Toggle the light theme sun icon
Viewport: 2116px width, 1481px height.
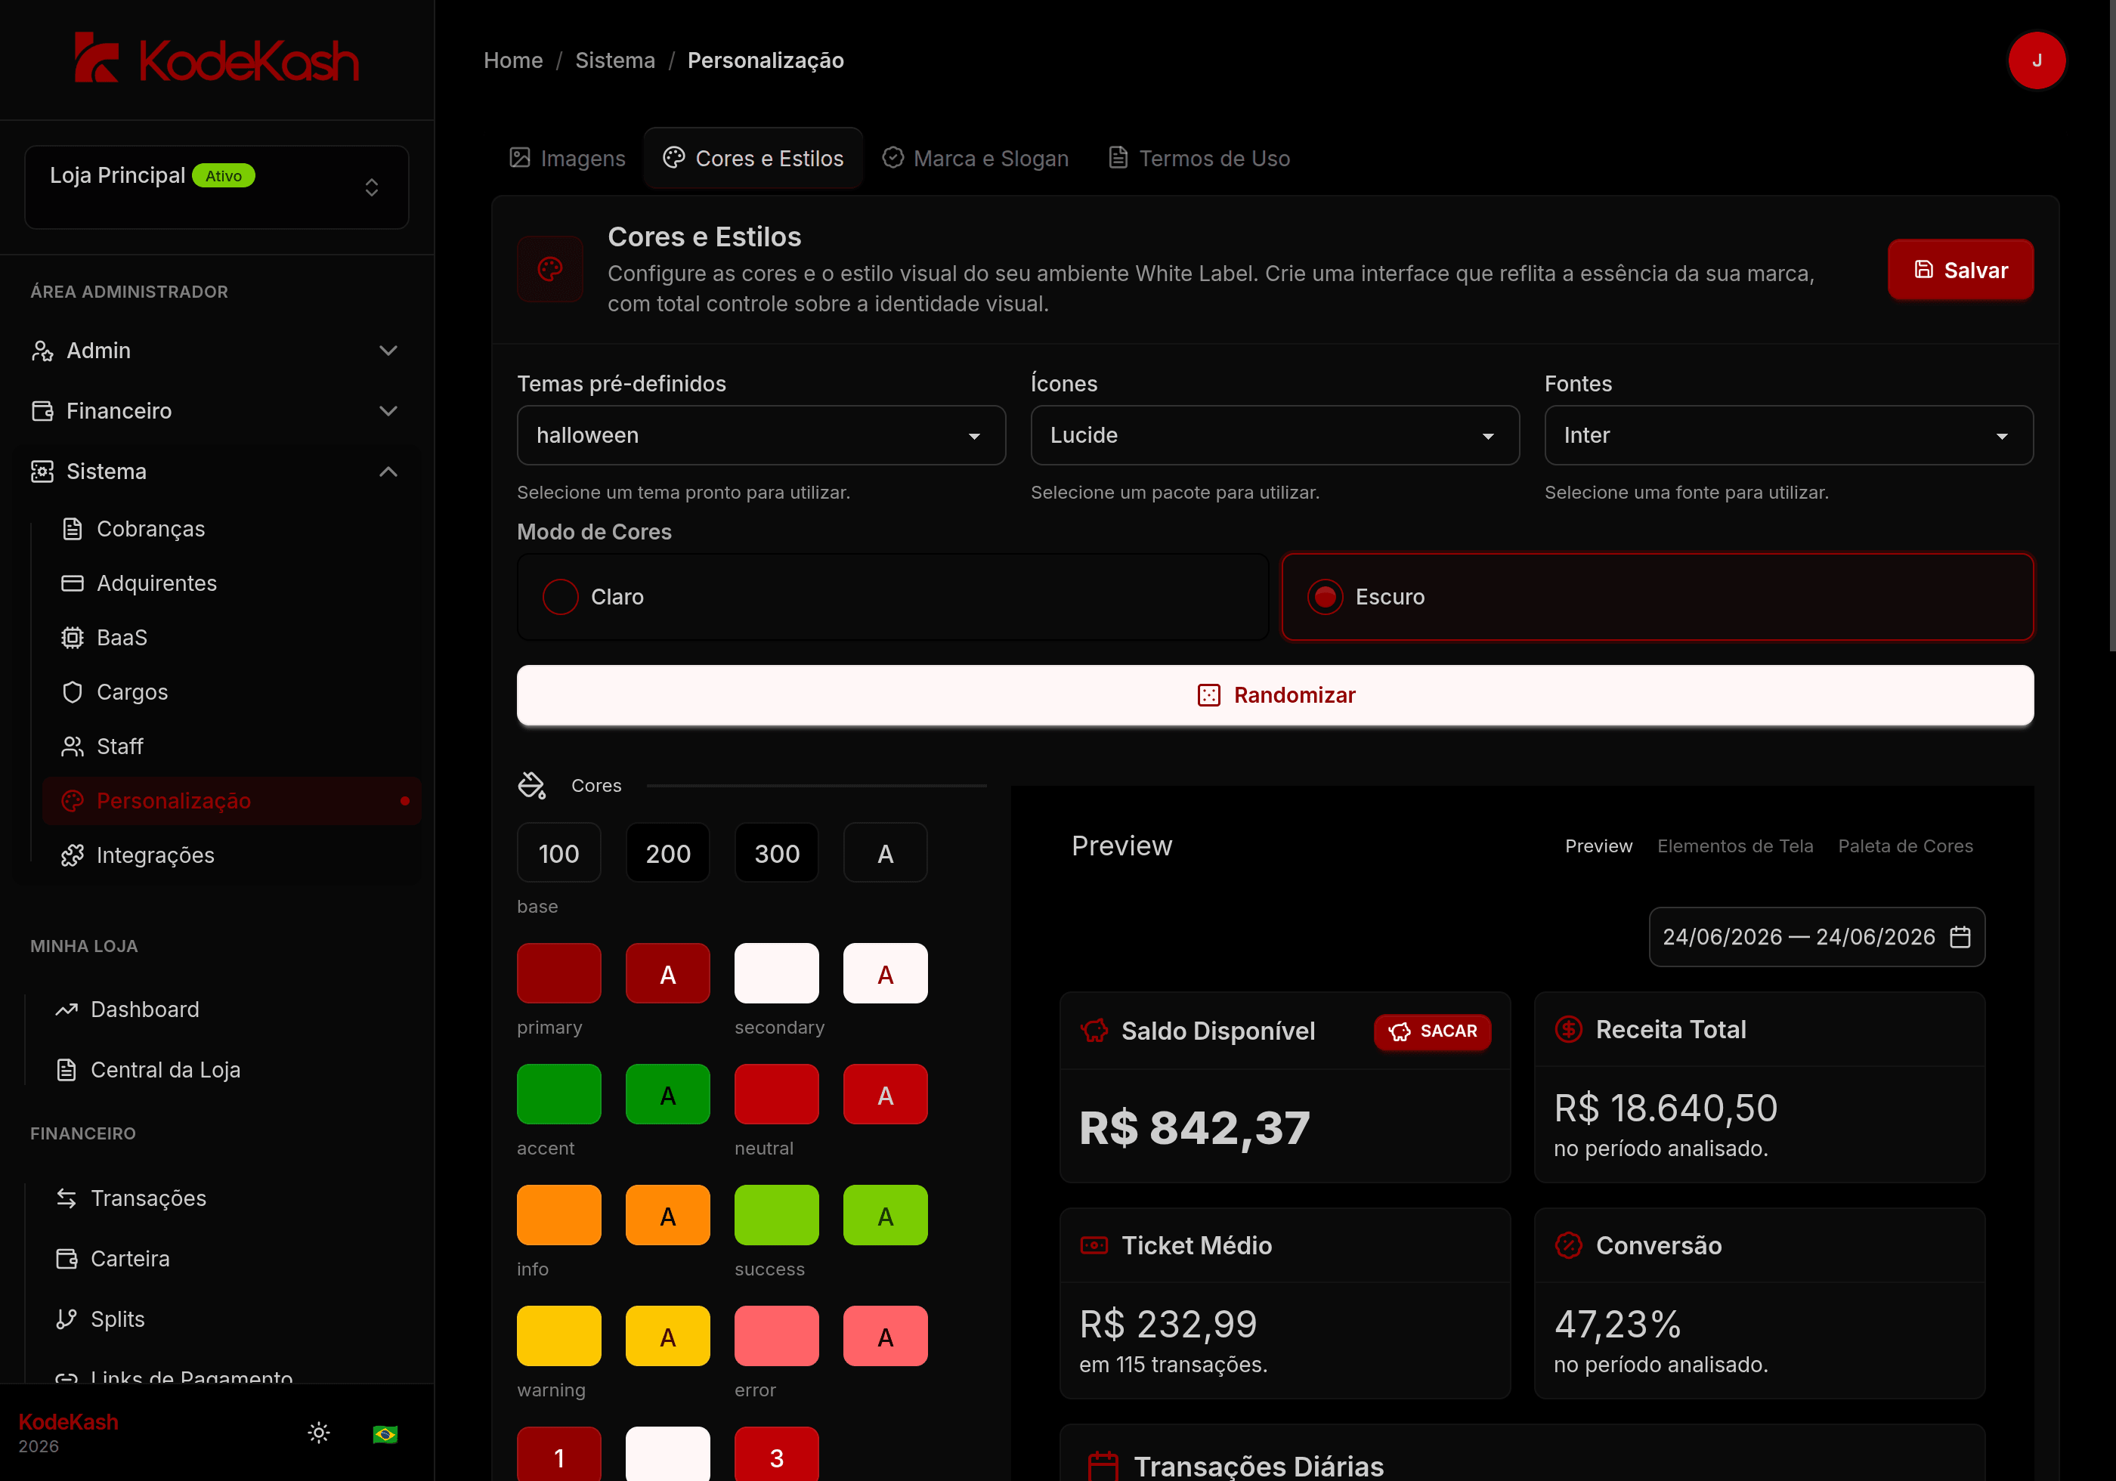click(x=319, y=1432)
